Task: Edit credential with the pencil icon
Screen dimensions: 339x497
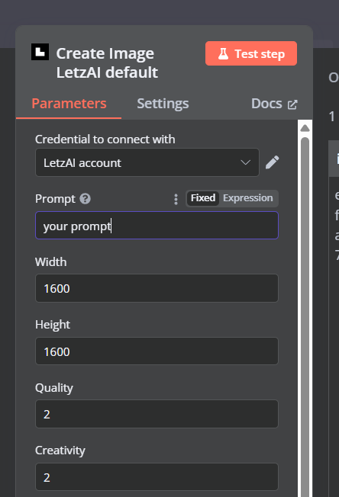Action: pyautogui.click(x=273, y=162)
